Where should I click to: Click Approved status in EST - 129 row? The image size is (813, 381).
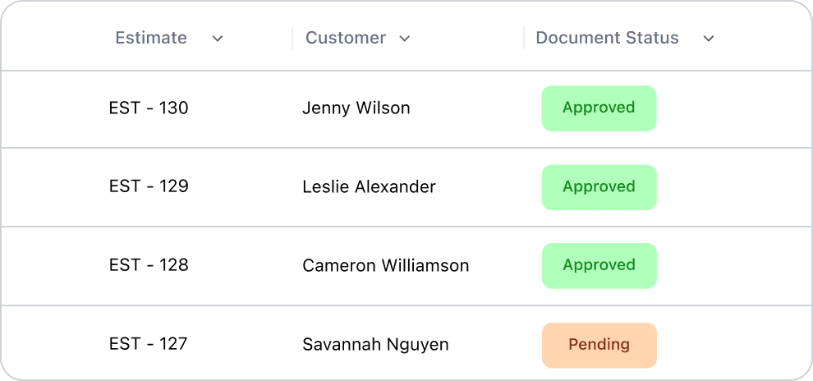pyautogui.click(x=599, y=186)
